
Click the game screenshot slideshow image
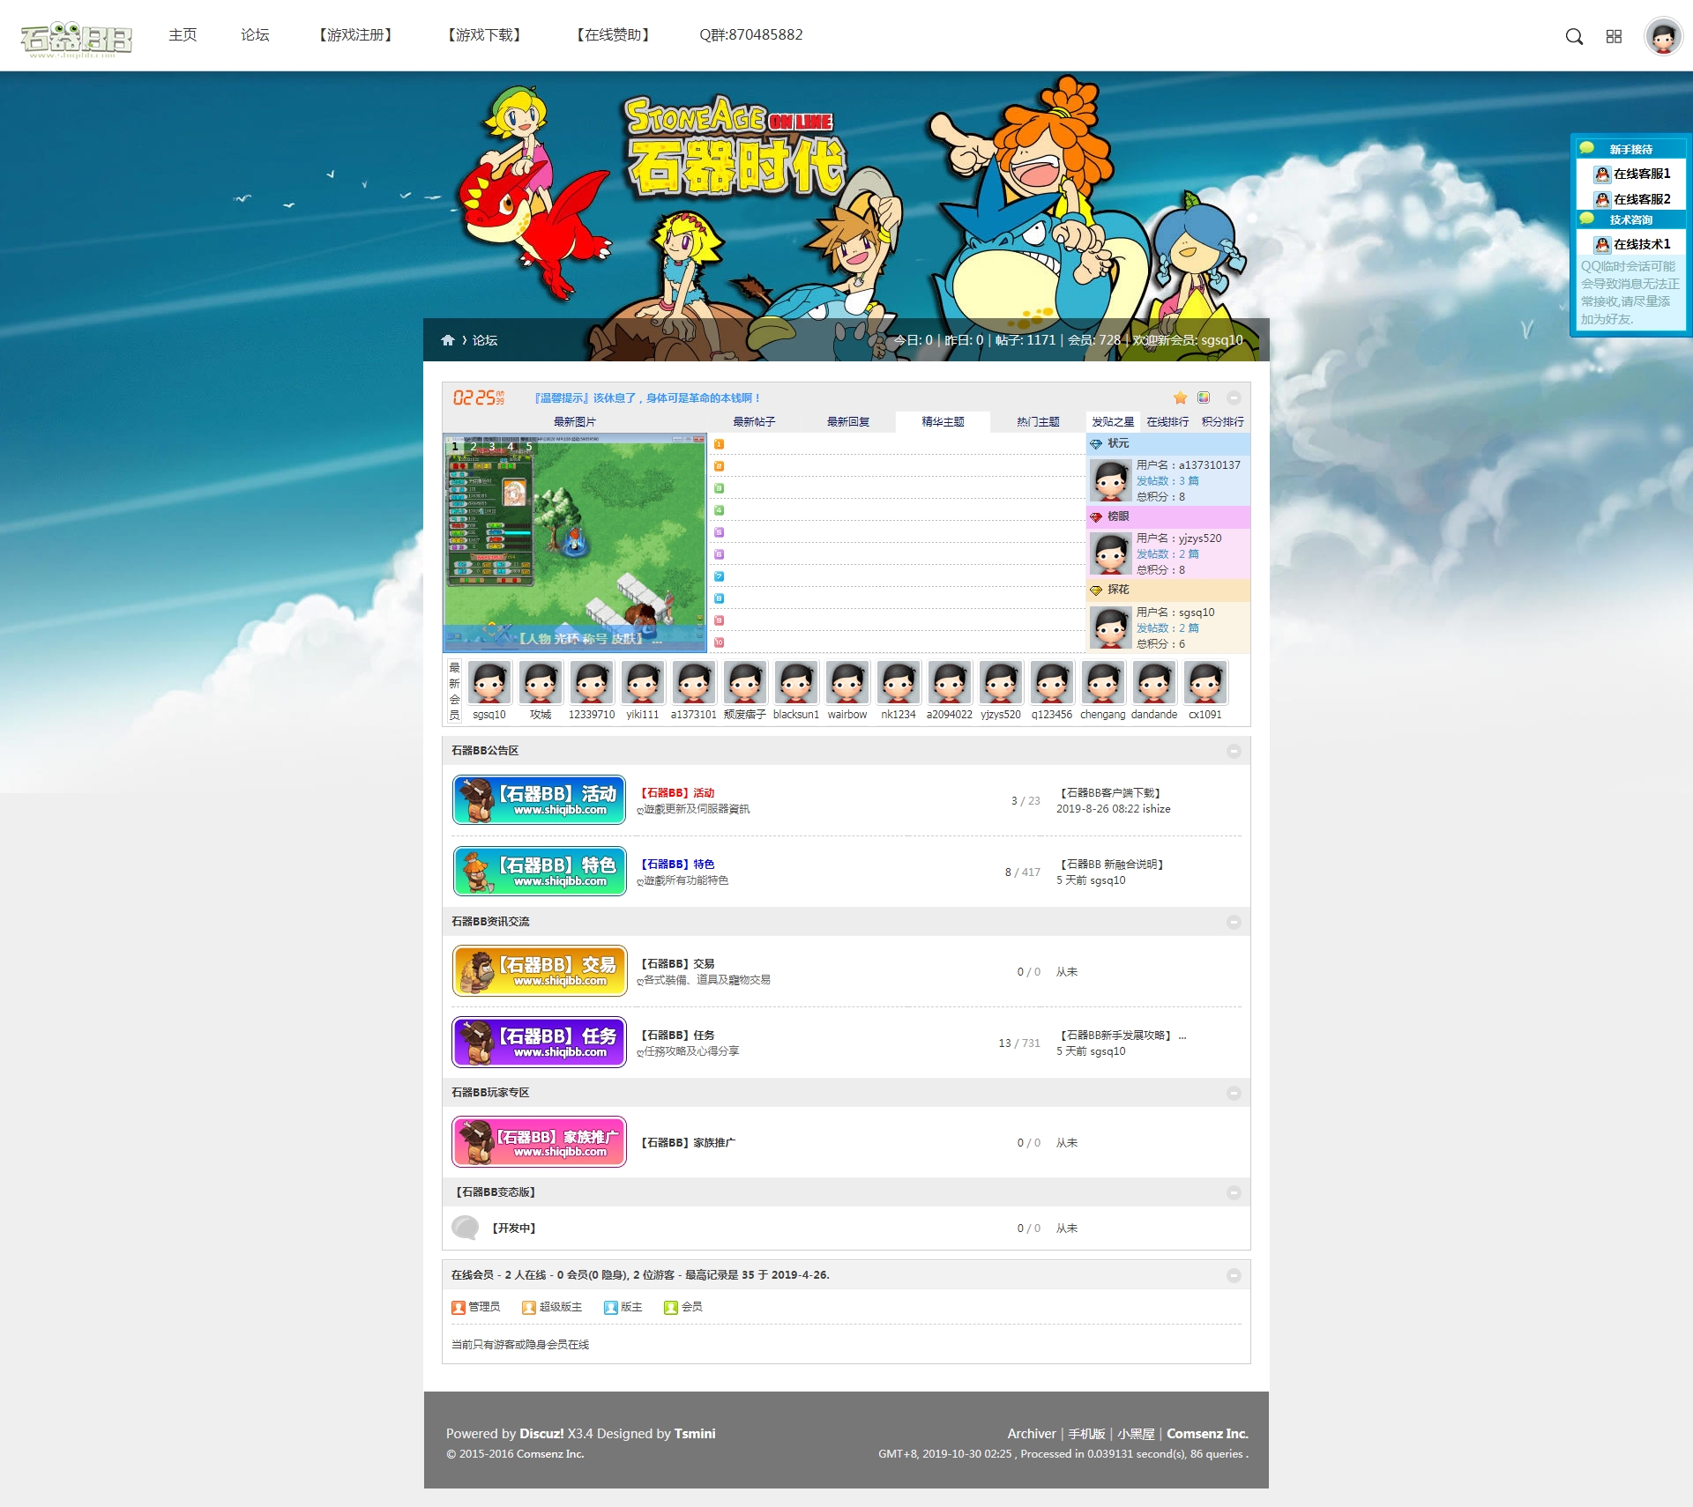(575, 542)
